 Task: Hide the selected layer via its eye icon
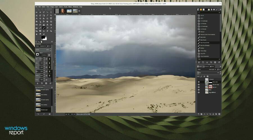tap(199, 82)
